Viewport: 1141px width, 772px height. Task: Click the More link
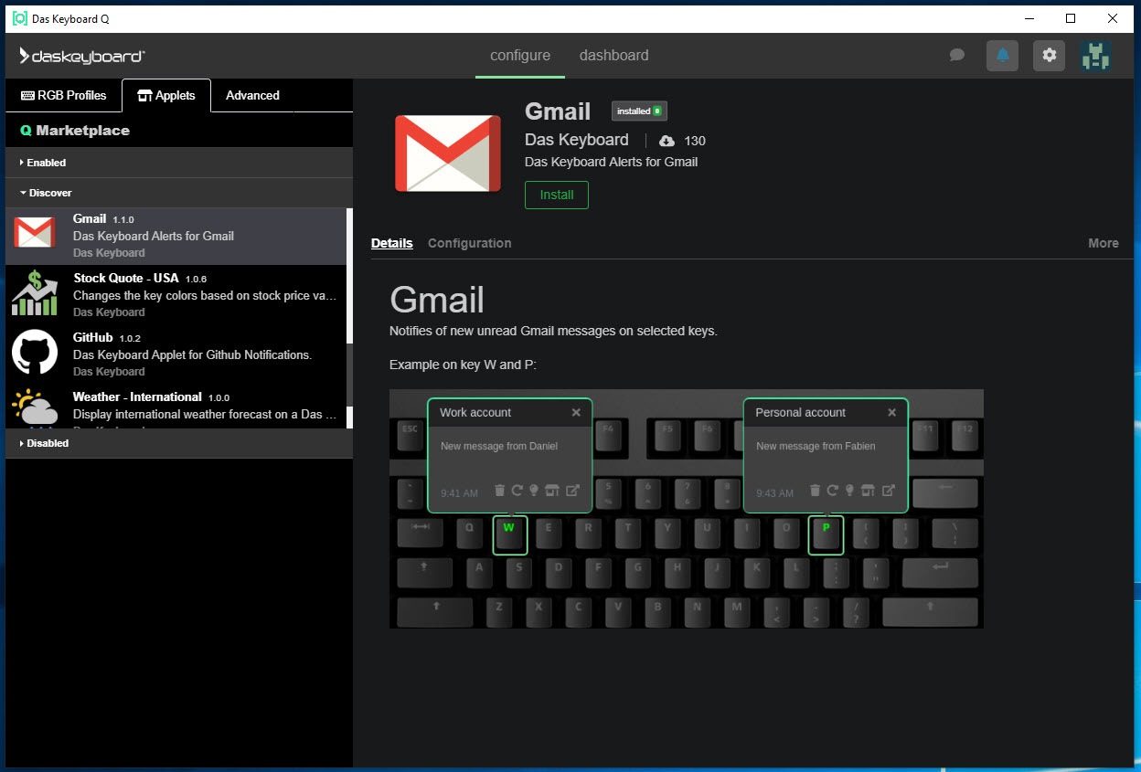(x=1103, y=243)
